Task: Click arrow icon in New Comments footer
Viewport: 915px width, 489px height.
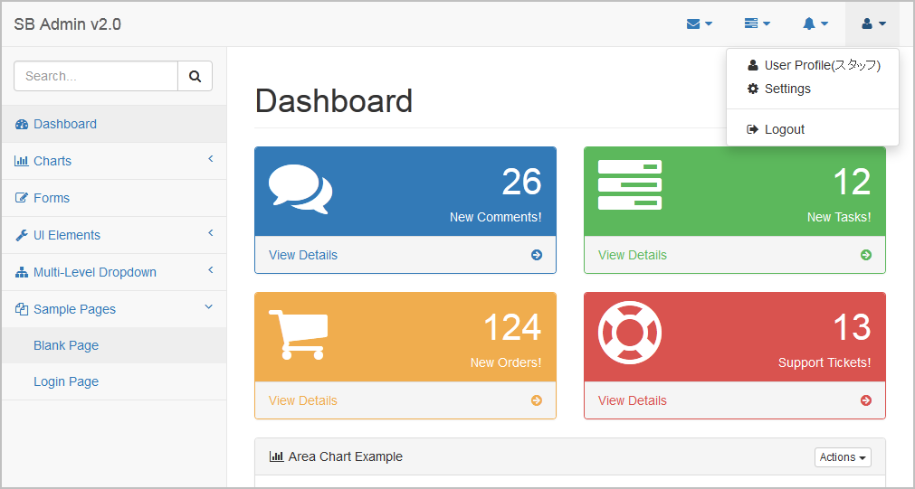Action: (537, 255)
